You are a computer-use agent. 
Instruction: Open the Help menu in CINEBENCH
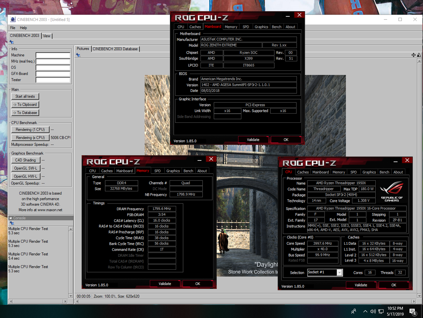pos(24,28)
